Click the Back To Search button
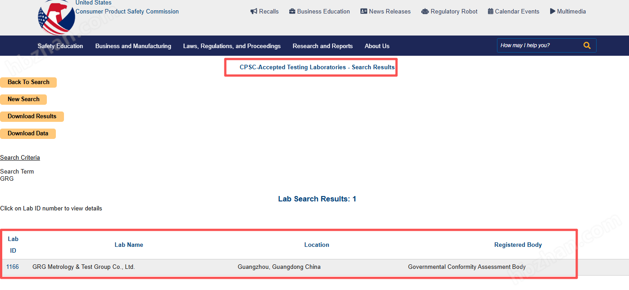629x290 pixels. coord(28,82)
